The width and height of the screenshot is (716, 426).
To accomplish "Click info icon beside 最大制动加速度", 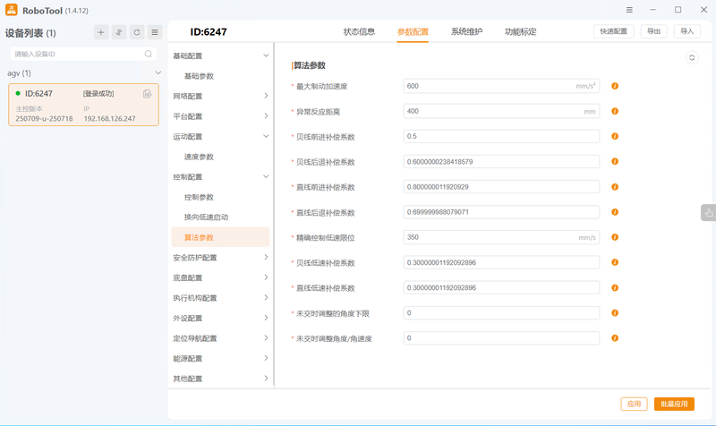I will (615, 87).
